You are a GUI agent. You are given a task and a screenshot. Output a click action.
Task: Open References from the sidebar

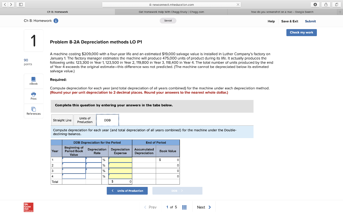pyautogui.click(x=33, y=111)
